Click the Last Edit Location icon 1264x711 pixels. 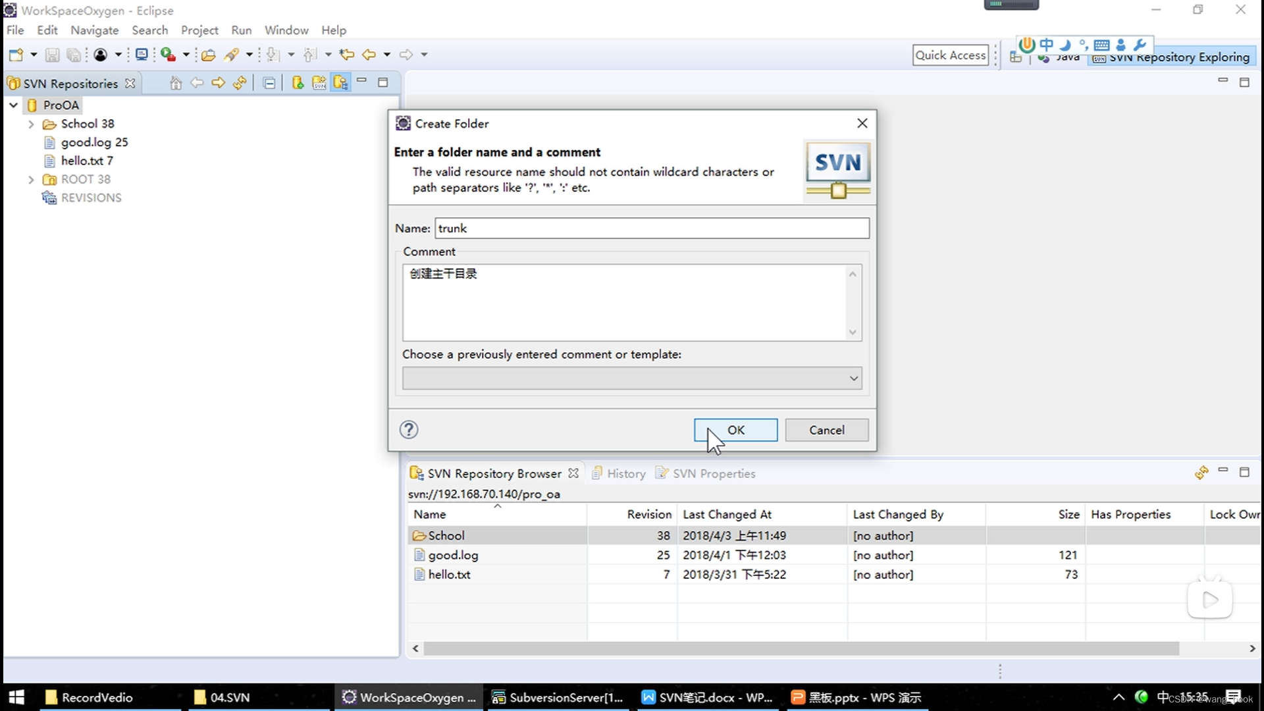347,55
